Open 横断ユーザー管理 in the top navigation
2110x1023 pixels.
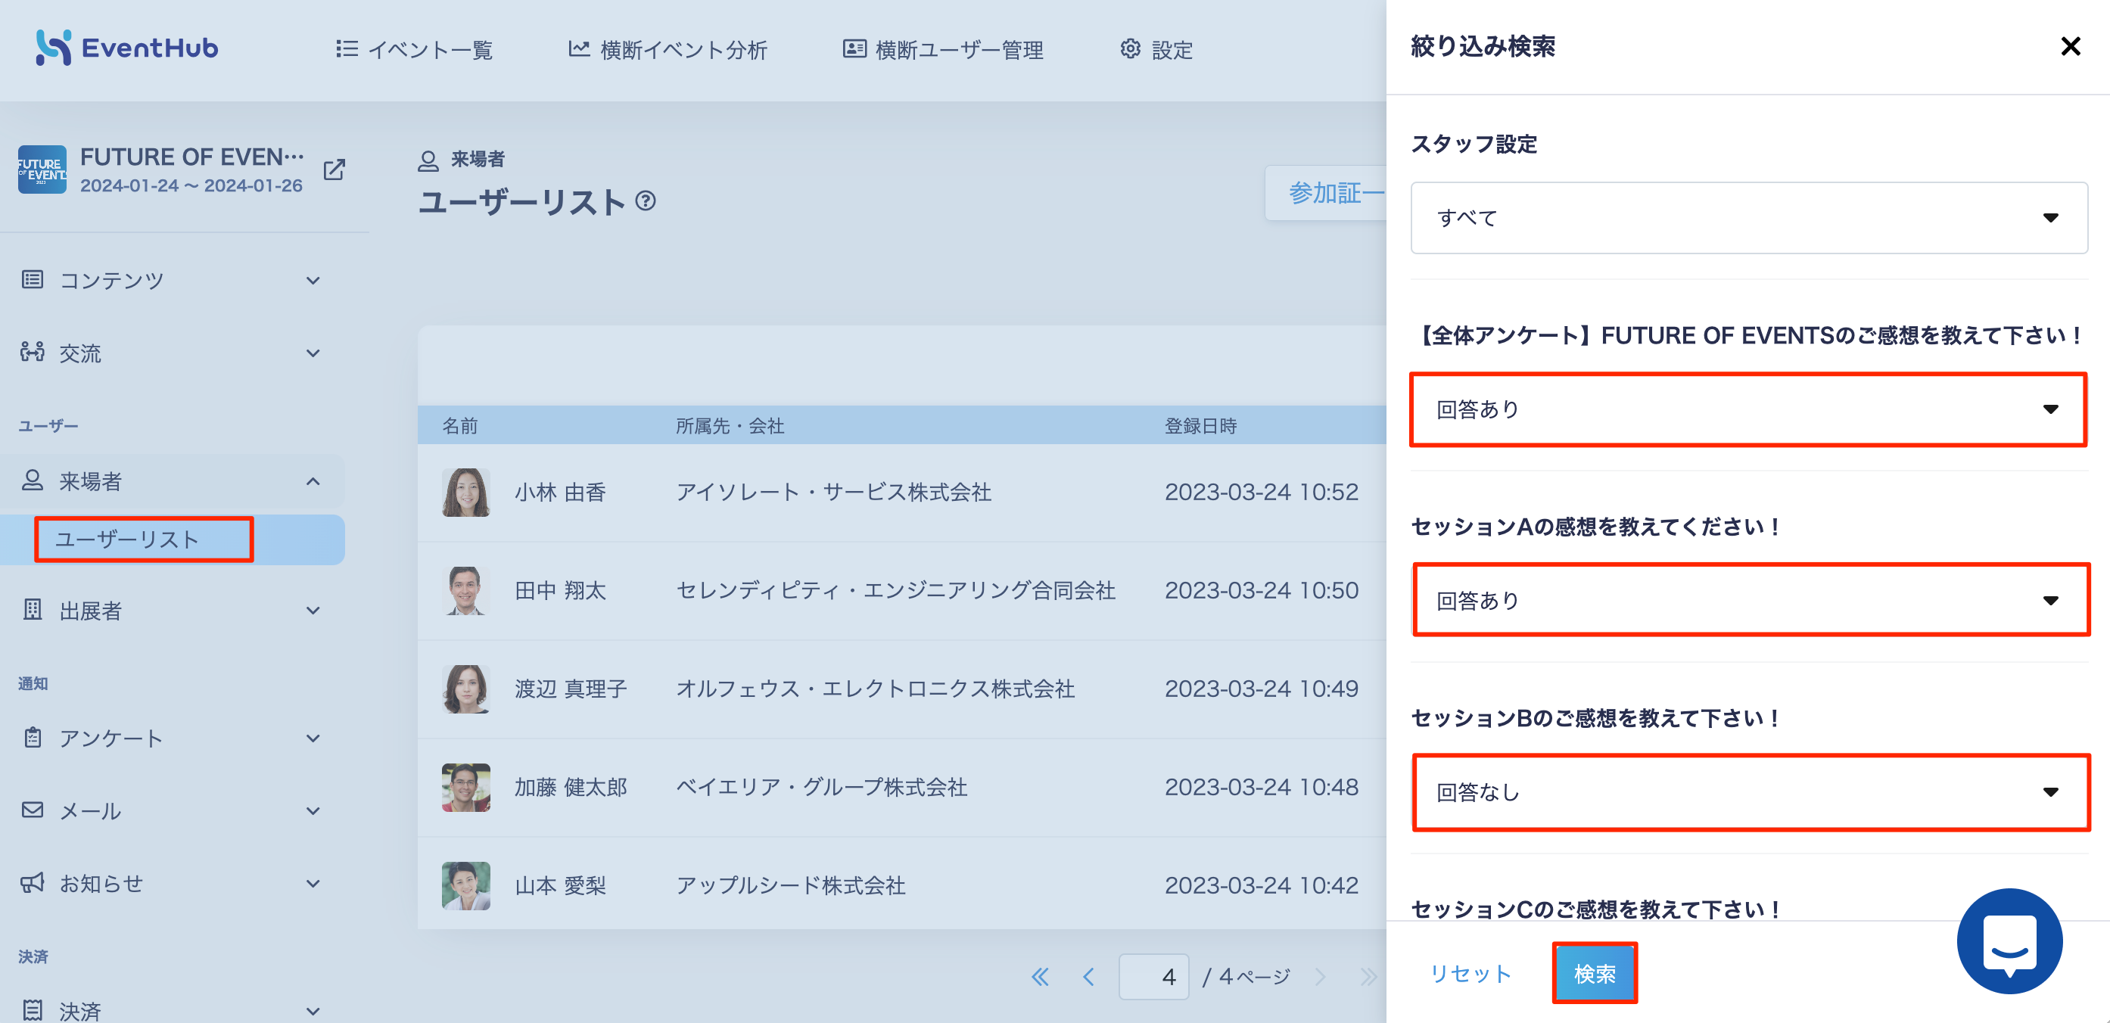click(943, 50)
